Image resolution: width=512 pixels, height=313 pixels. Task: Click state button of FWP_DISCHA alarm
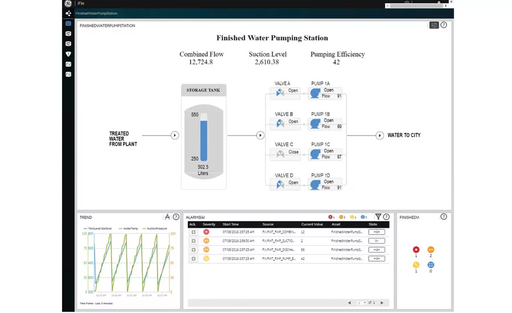coord(377,250)
